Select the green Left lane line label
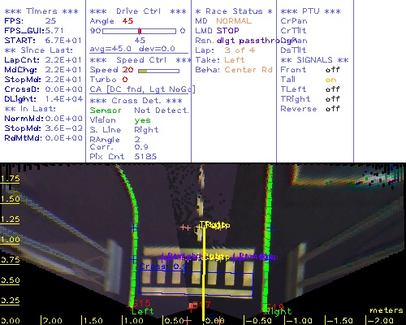406x325 pixels. 142,311
